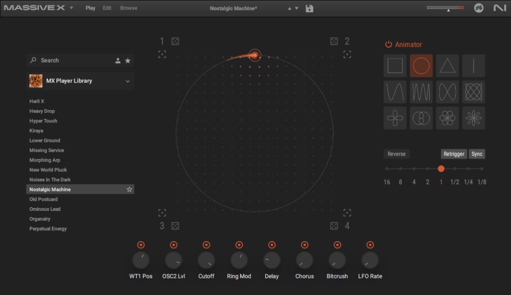
Task: Click the corner 3 capture target icon
Action: 162,213
